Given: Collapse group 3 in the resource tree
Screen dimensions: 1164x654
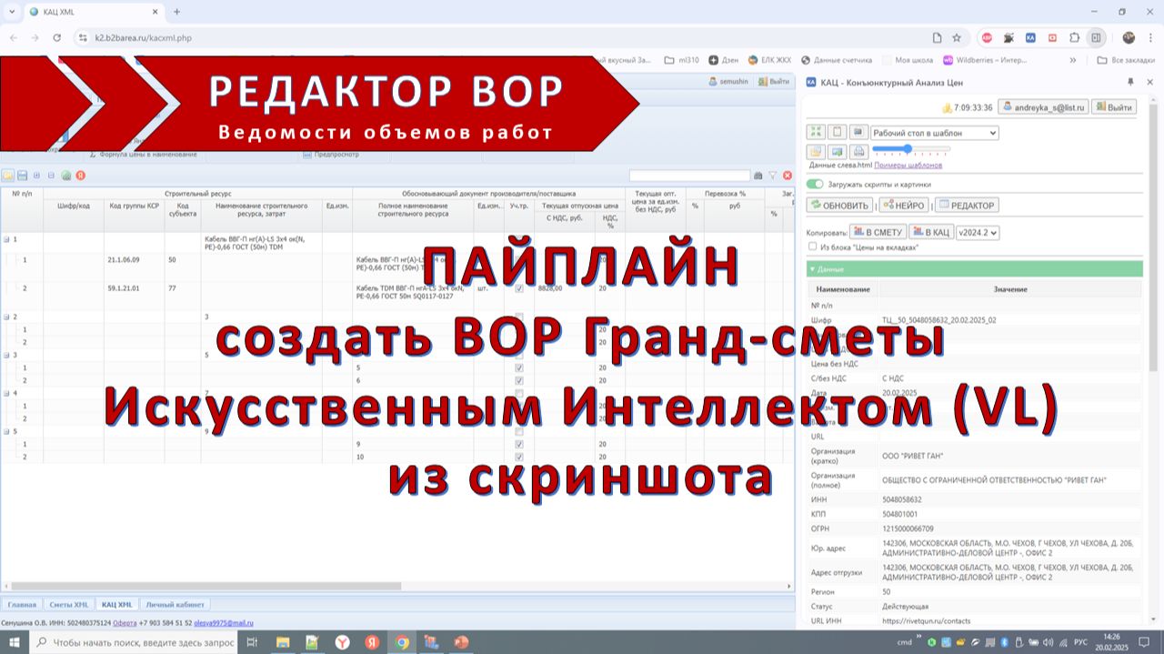Looking at the screenshot, I should pyautogui.click(x=6, y=356).
